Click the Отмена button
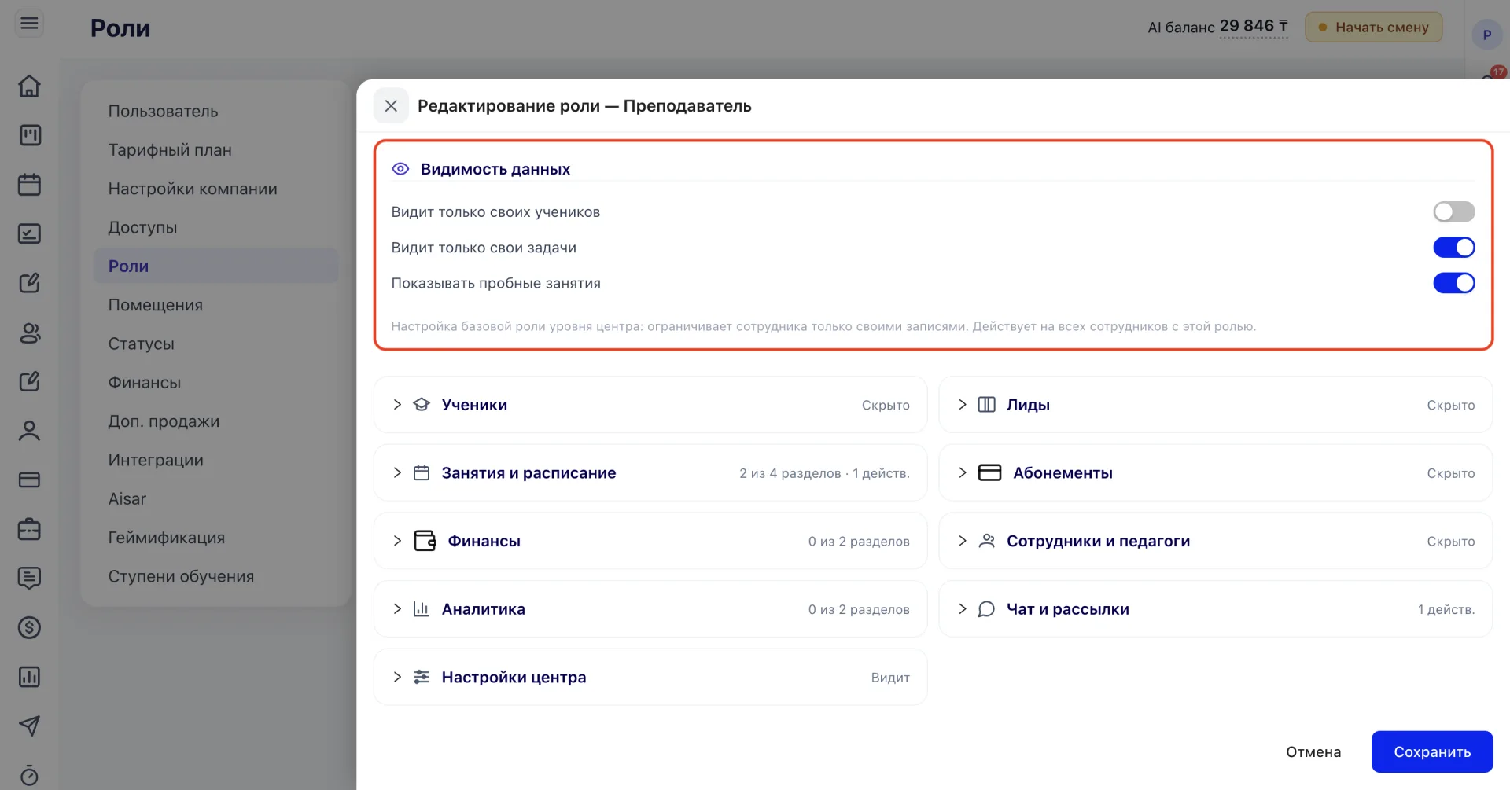The image size is (1510, 790). click(1313, 751)
